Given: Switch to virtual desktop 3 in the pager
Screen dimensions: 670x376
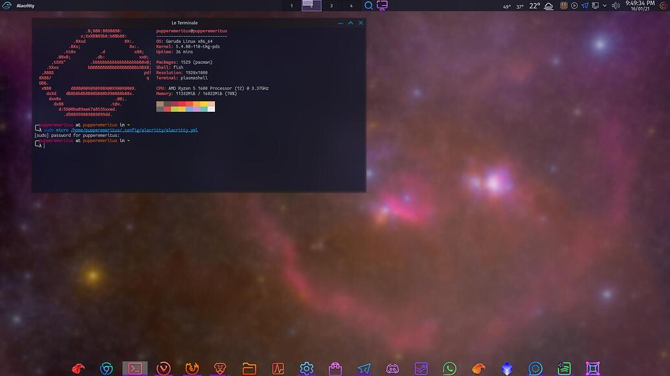Looking at the screenshot, I should (331, 5).
